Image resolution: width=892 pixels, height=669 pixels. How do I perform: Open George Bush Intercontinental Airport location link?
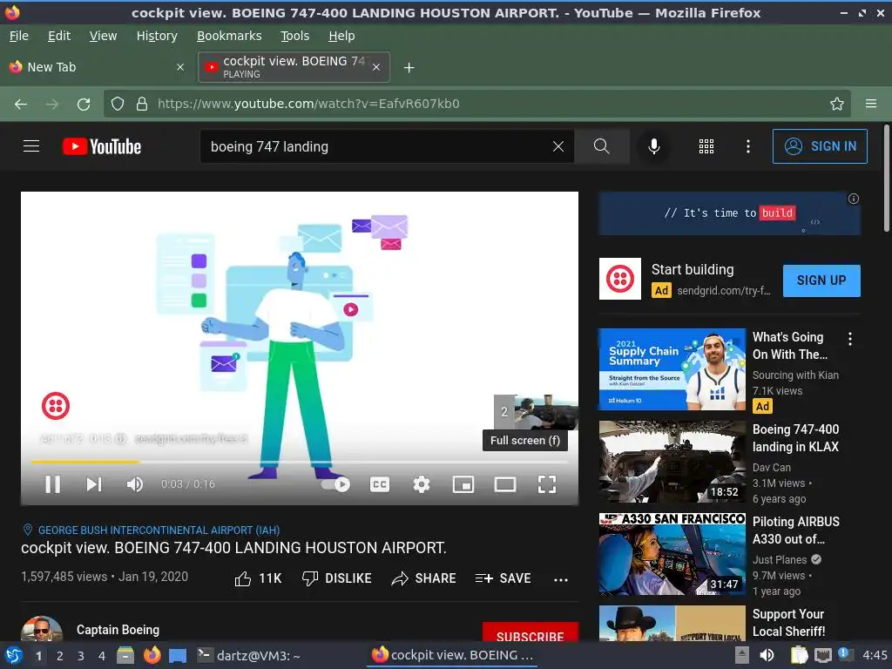(159, 530)
